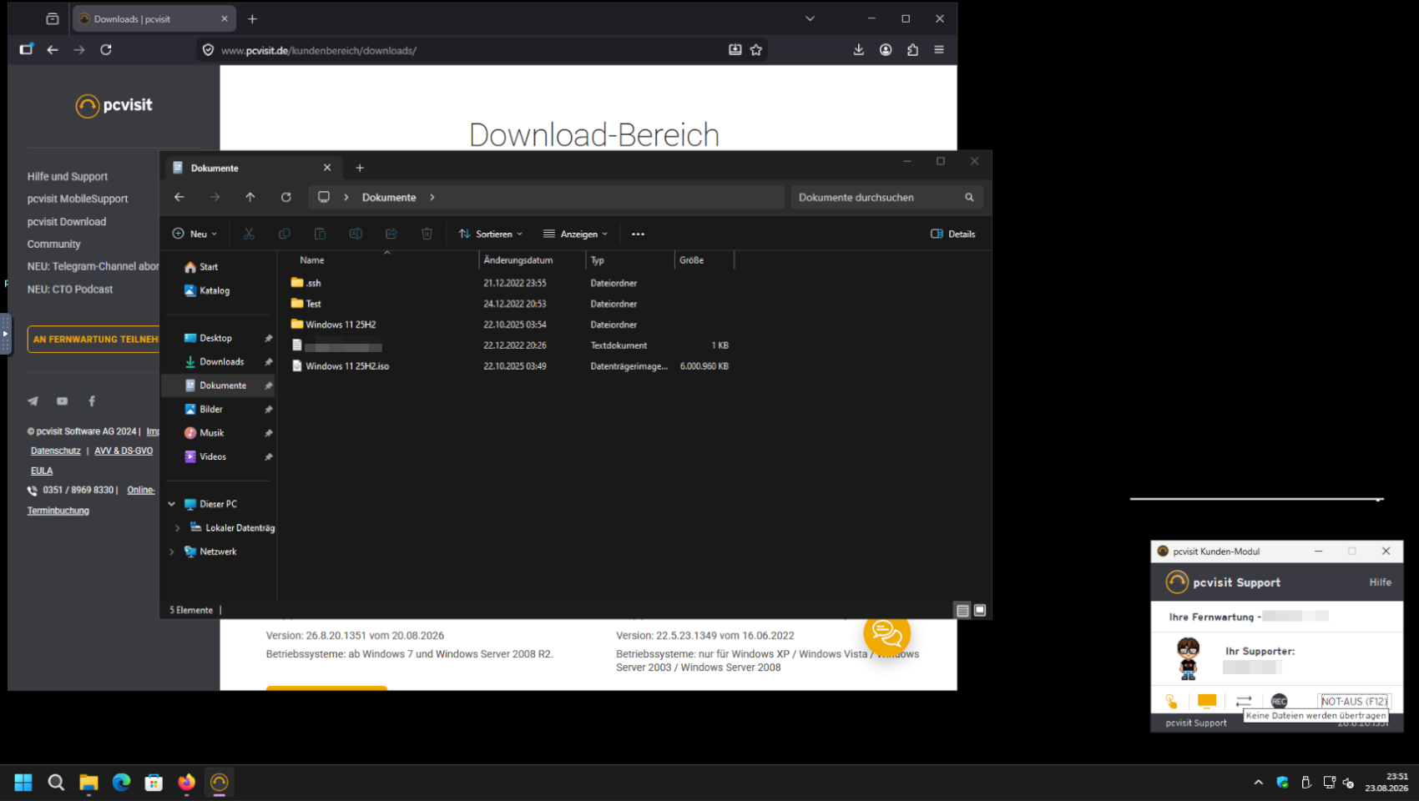Click the Cut scissors icon in Explorer toolbar

coord(249,234)
